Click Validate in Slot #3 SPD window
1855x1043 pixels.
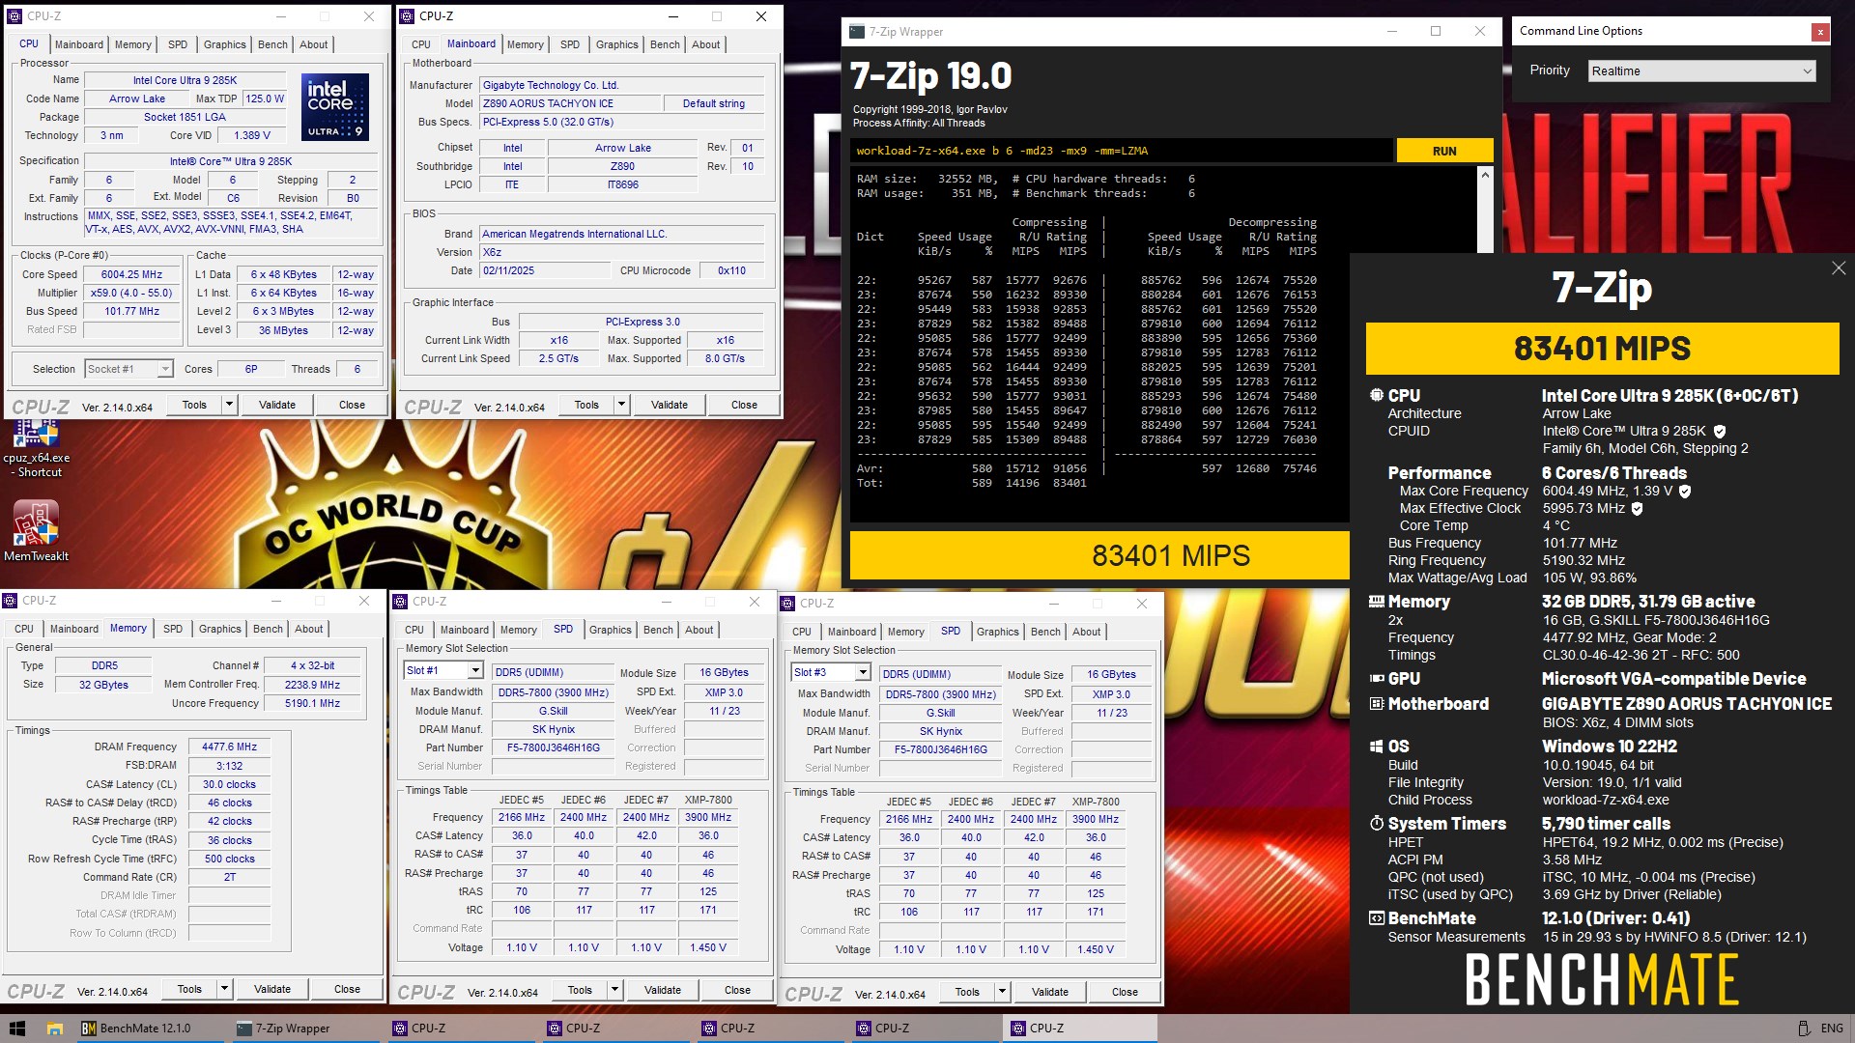pos(1050,993)
